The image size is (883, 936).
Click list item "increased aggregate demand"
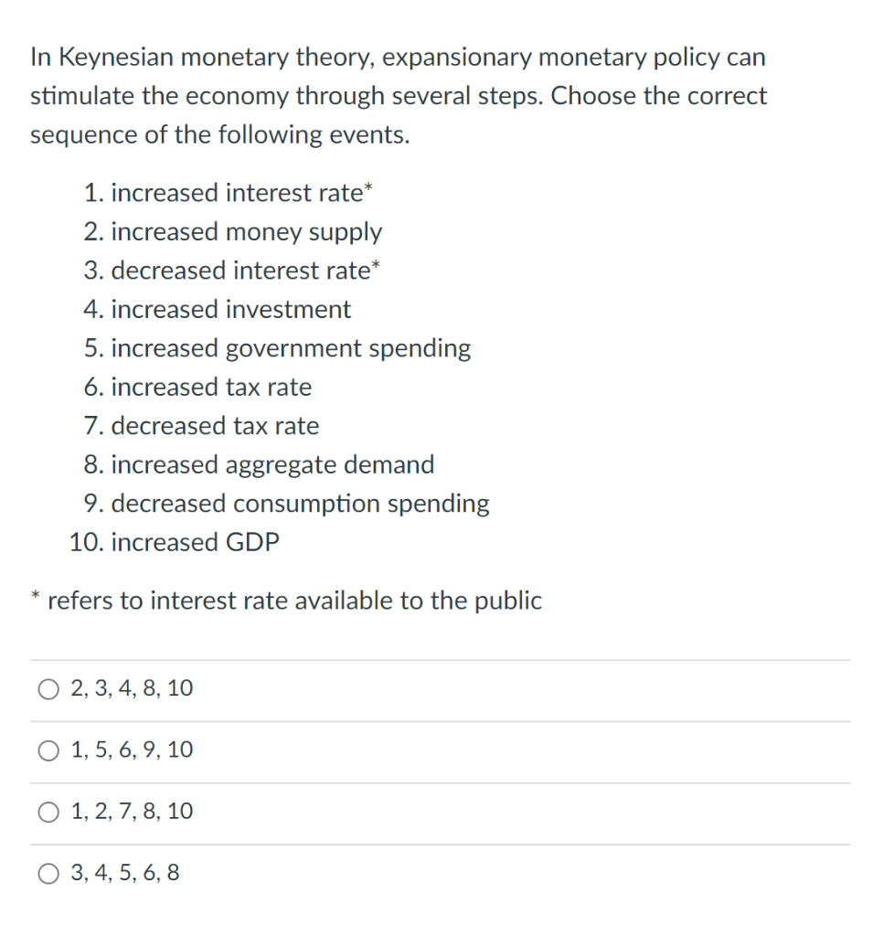tap(259, 465)
